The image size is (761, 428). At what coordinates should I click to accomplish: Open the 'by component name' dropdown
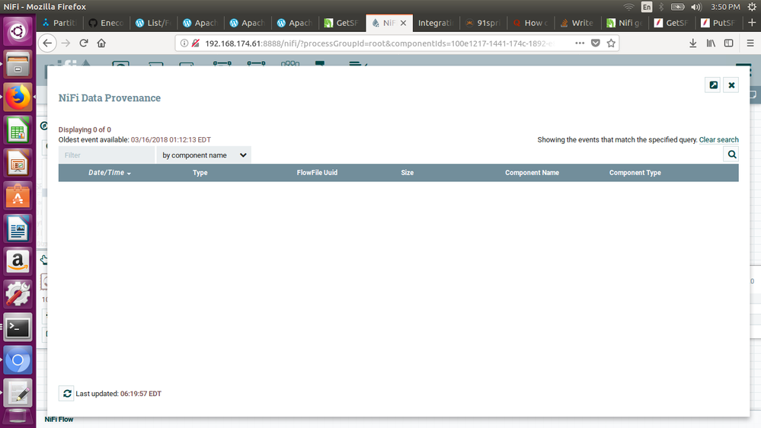tap(204, 155)
